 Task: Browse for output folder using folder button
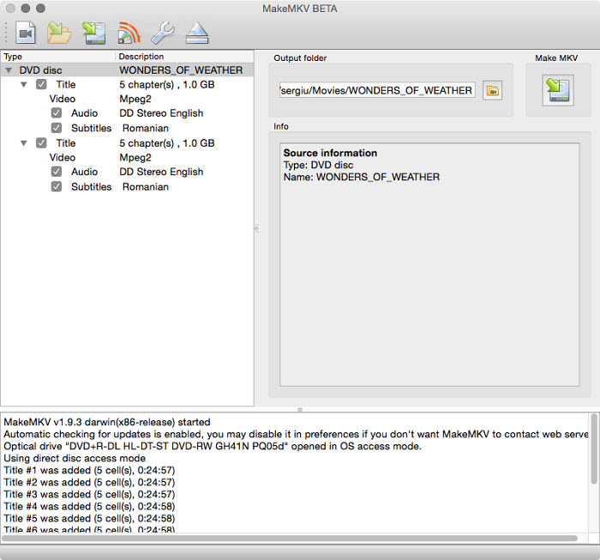tap(492, 91)
